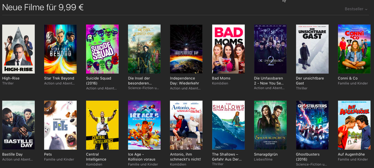Click Komödien genre under Bad Moms

pos(220,83)
